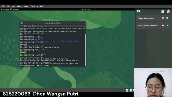This screenshot has height=97, width=172.
Task: Open the VirtualBox File menu
Action: coord(3,6)
